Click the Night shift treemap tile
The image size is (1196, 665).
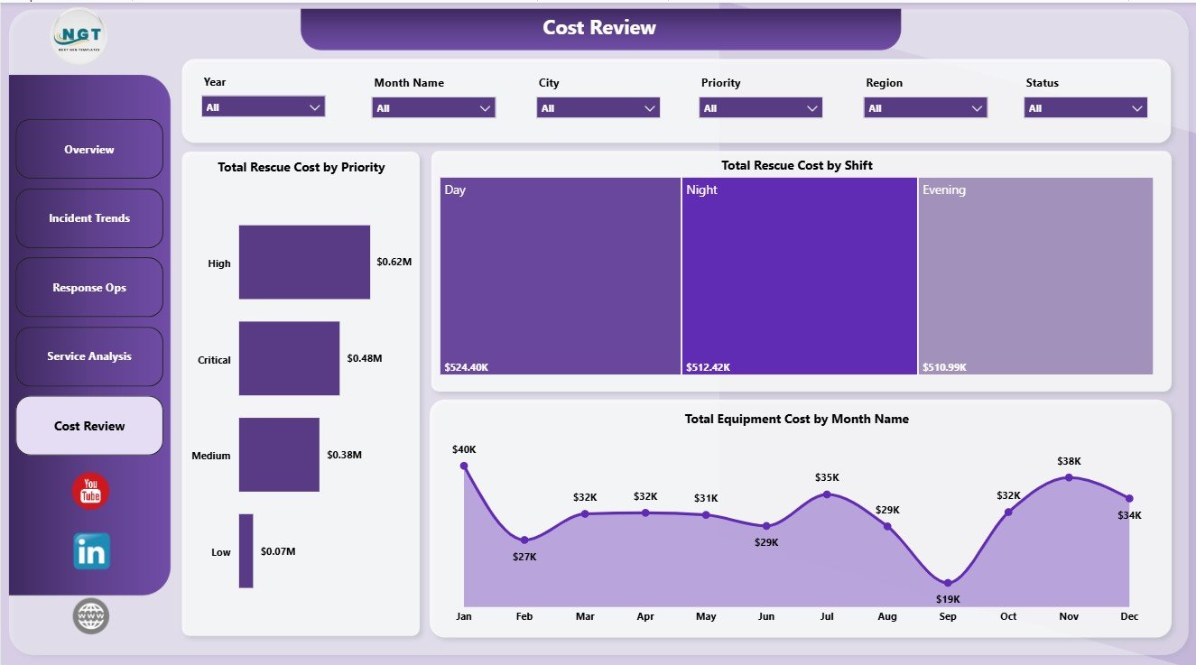click(x=799, y=276)
